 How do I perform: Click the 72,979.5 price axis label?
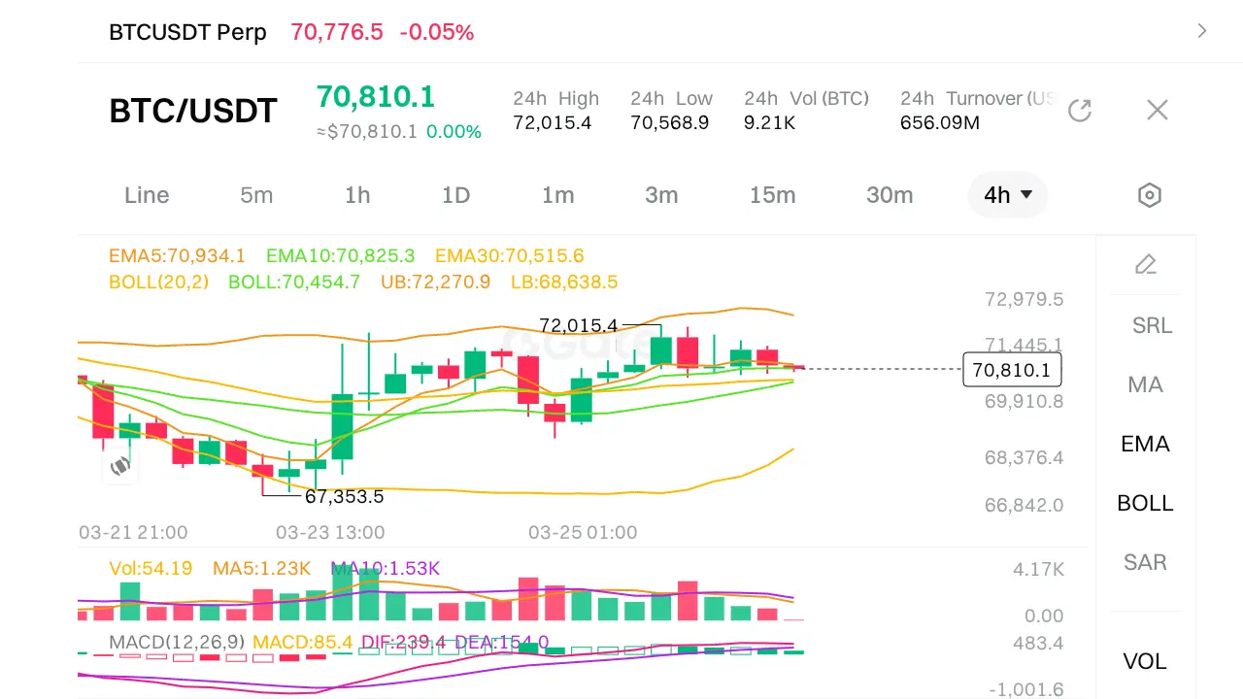1025,299
